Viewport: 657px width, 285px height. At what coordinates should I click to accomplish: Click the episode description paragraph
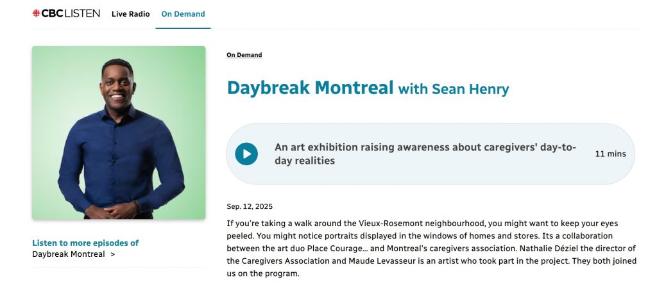[x=430, y=248]
